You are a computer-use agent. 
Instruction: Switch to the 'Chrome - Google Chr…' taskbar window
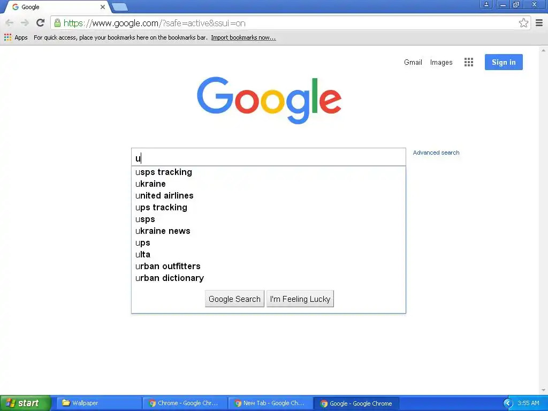(x=185, y=403)
